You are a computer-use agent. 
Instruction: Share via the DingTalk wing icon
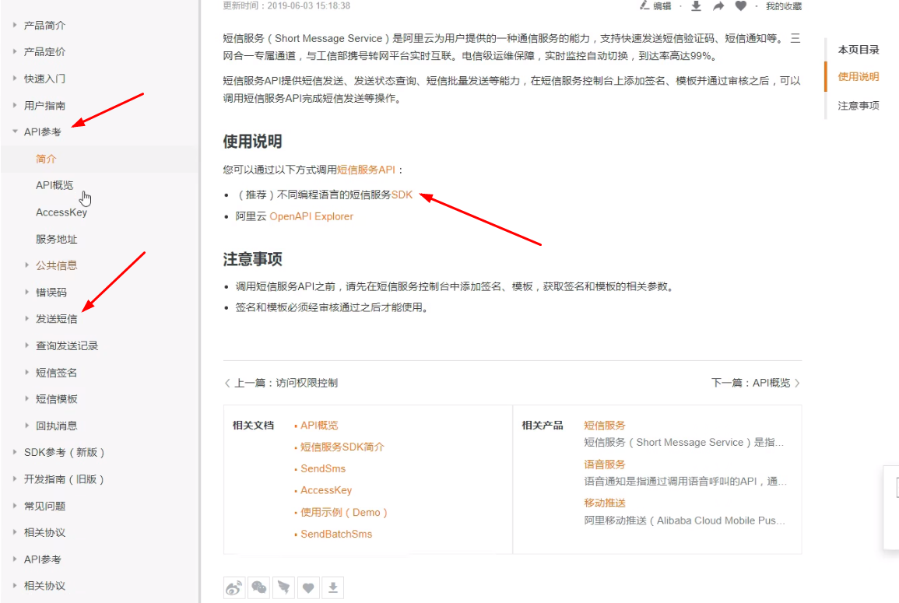(x=283, y=587)
